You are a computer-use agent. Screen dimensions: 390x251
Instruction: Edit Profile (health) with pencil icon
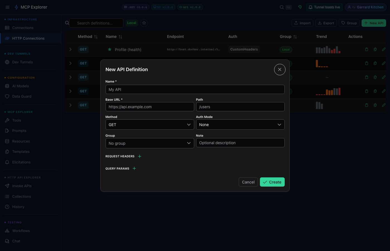click(384, 49)
